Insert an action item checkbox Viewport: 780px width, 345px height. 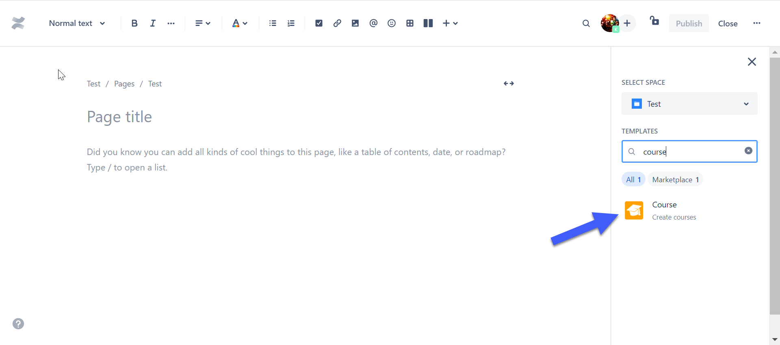coord(319,24)
